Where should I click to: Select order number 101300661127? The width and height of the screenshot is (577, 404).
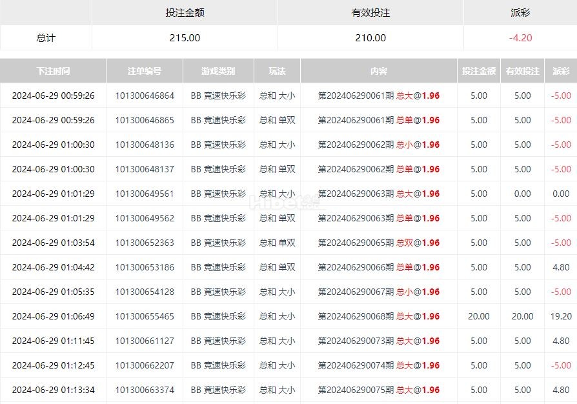pyautogui.click(x=145, y=341)
